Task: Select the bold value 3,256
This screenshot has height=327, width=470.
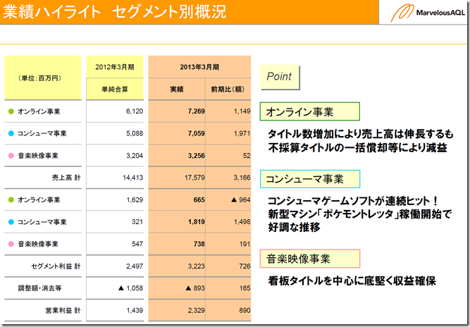Action: (x=197, y=156)
